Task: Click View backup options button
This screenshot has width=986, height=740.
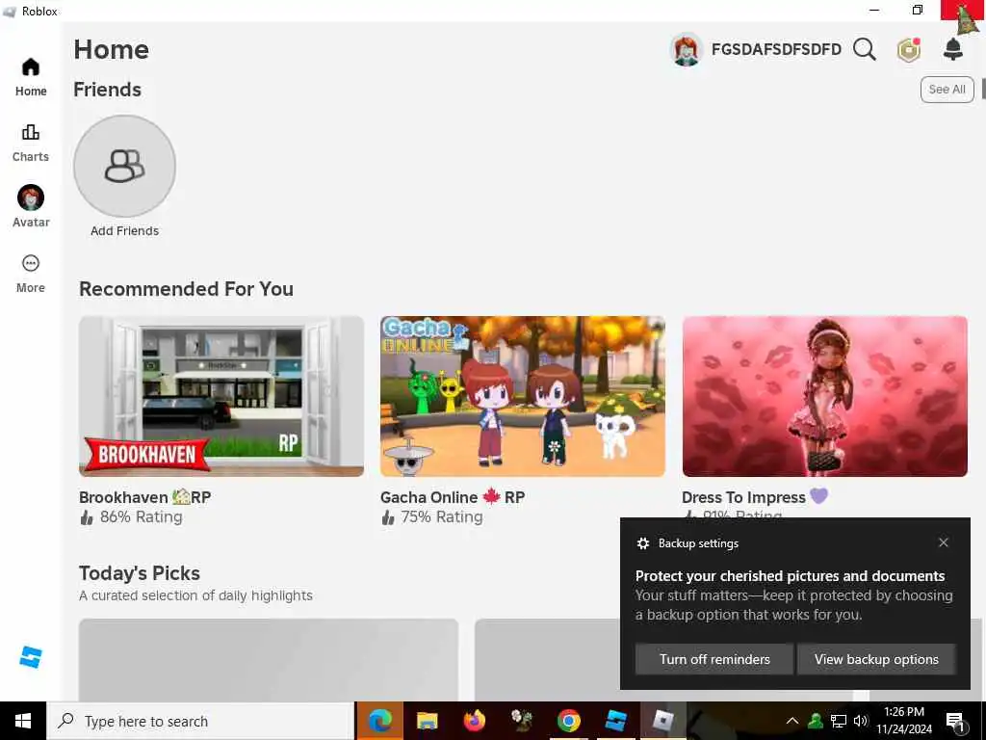Action: [876, 659]
